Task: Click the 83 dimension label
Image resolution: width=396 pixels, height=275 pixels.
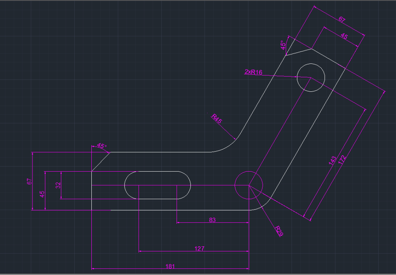Action: click(212, 220)
